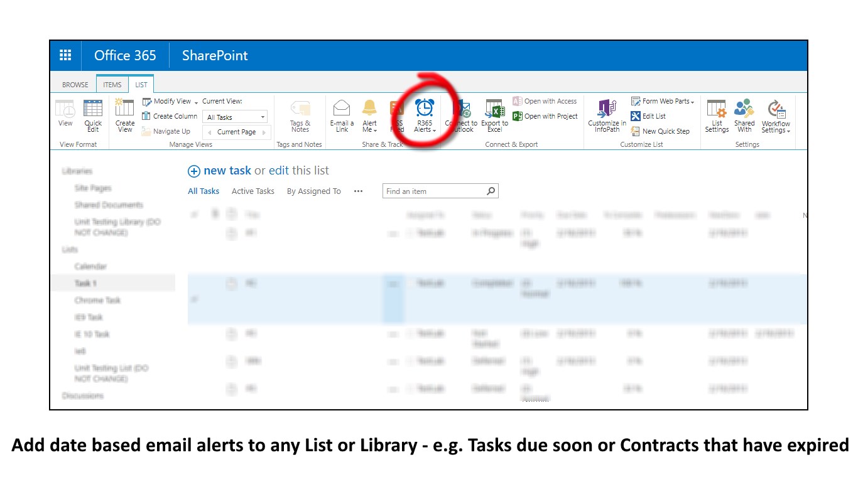Click the Create View icon

coord(125,108)
